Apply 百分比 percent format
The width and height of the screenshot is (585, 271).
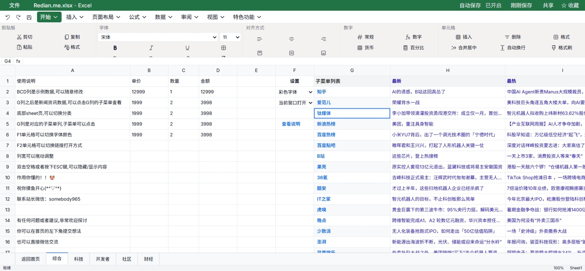[x=414, y=48]
